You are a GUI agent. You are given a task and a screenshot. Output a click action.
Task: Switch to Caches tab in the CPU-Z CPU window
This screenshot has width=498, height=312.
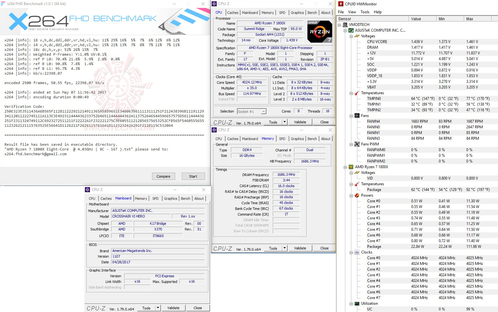click(233, 13)
